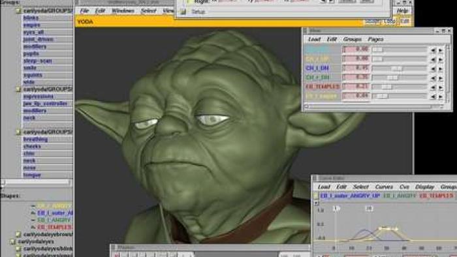Click right arrow in the 0.04 row
457x257 pixels.
coord(441,97)
